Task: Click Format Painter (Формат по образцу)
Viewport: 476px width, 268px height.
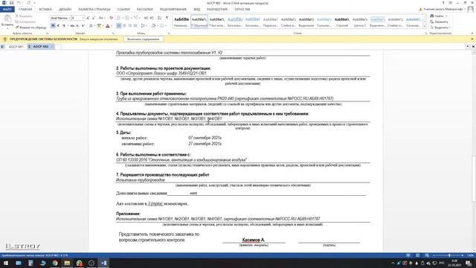Action: pos(31,28)
